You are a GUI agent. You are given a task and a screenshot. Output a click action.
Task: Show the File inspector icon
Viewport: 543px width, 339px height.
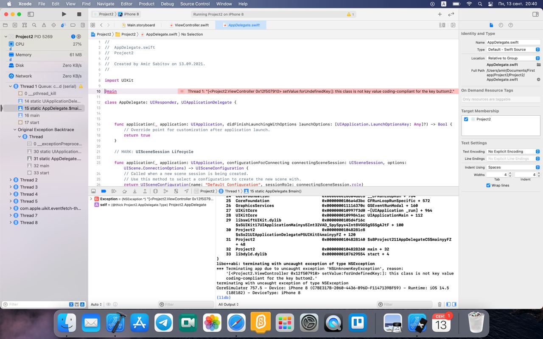tap(491, 25)
